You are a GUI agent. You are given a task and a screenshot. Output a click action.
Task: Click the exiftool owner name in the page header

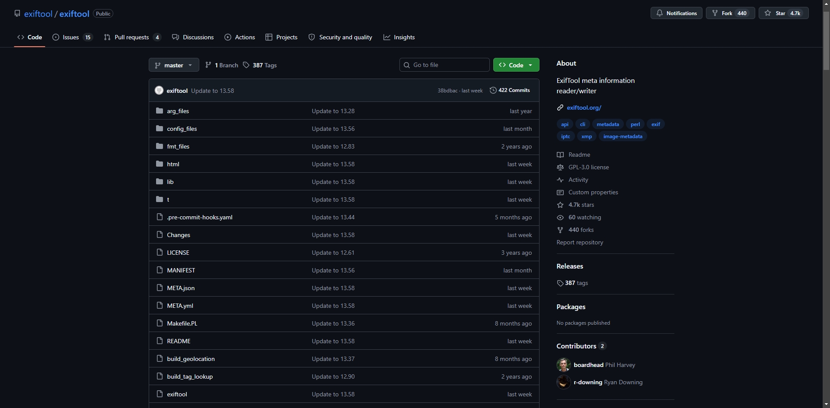coord(38,13)
